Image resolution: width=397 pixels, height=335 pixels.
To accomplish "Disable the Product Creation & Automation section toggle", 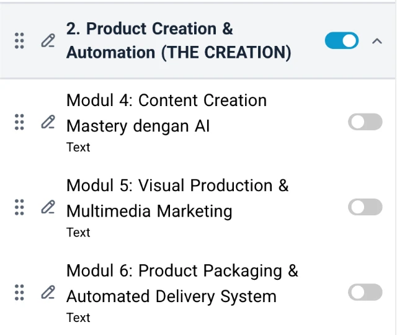I will click(341, 41).
